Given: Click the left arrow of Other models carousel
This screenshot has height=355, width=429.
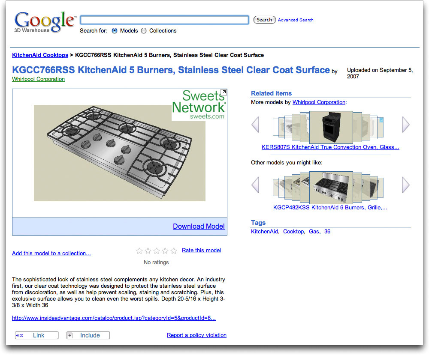Looking at the screenshot, I should click(255, 185).
